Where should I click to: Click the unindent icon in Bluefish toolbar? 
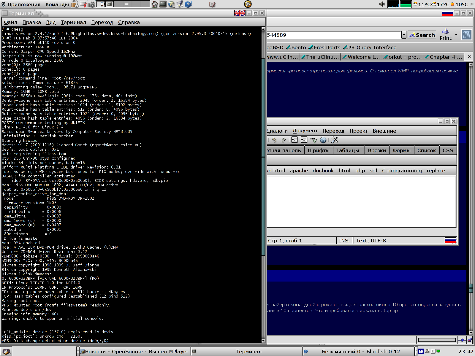point(294,140)
